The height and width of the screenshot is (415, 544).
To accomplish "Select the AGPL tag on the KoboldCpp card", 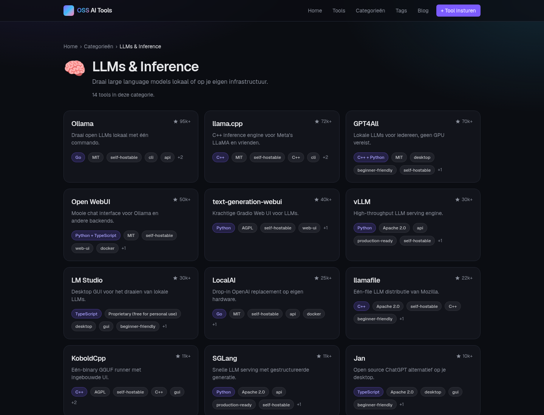I will 100,392.
